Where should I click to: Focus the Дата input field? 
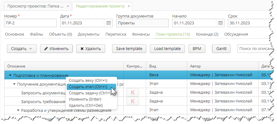click(x=82, y=23)
